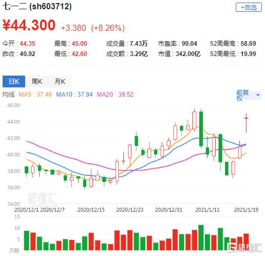Switch to the 日K daily chart tab

coord(14,82)
